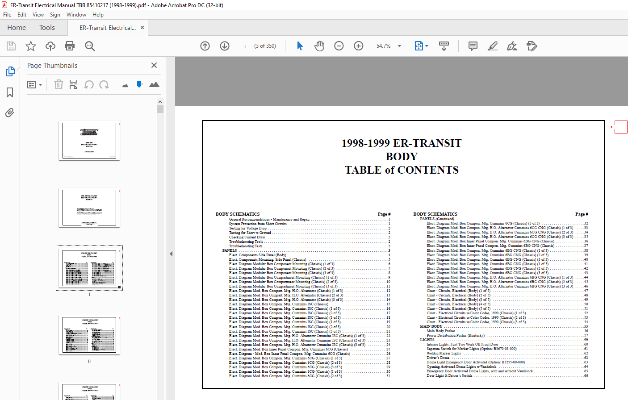Click the TABLE of CONTENTS heading
Viewport: 628px width, 400px height.
(x=402, y=170)
